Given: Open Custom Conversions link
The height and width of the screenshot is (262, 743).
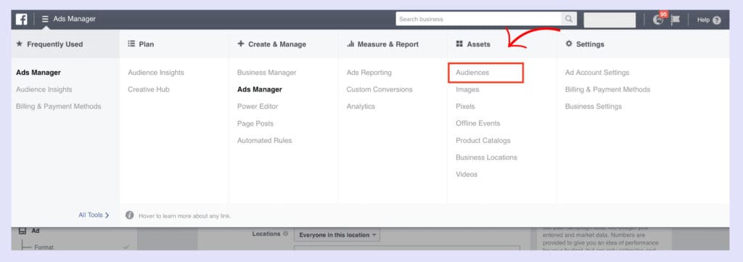Looking at the screenshot, I should pos(379,89).
